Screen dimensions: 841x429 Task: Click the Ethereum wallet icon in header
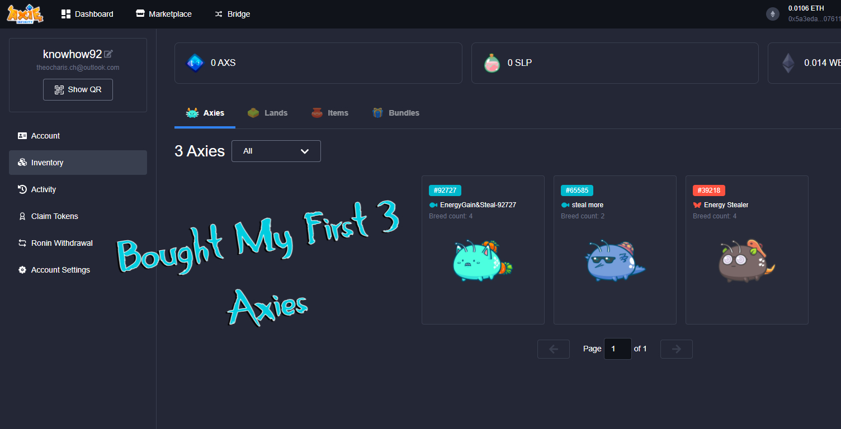pos(773,14)
